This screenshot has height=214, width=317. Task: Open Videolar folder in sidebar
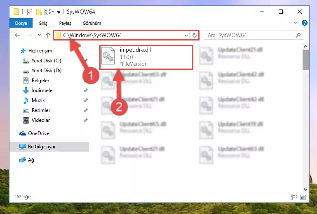(x=41, y=120)
